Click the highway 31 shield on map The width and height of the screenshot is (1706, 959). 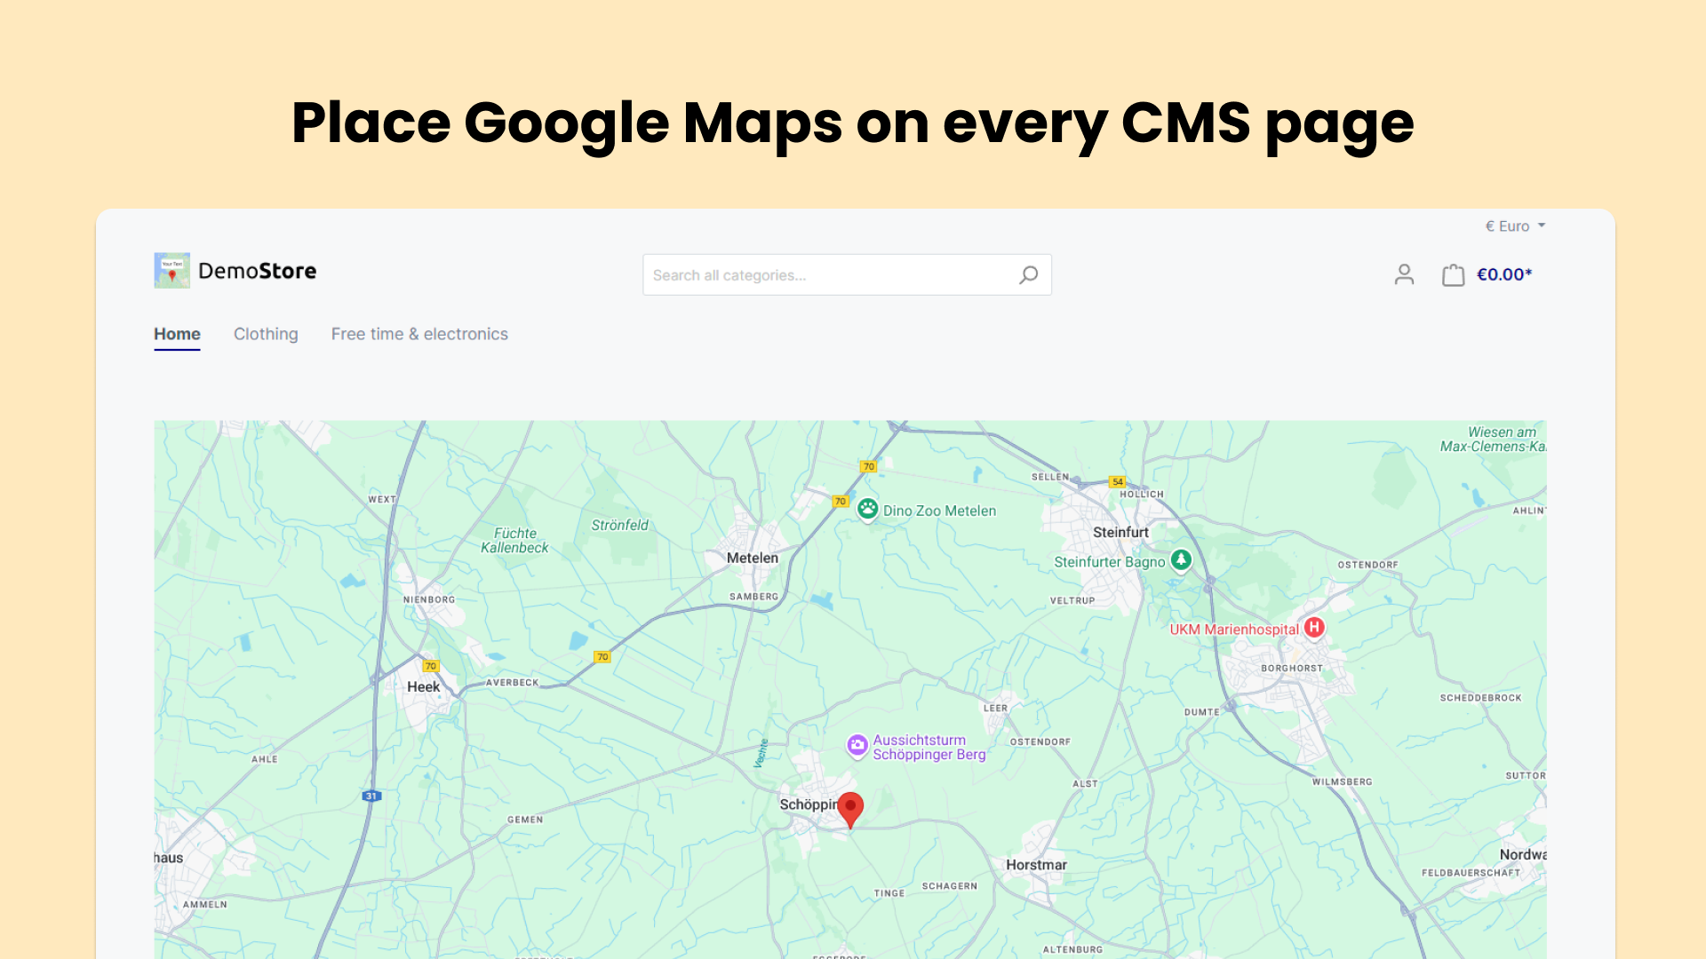click(x=372, y=796)
